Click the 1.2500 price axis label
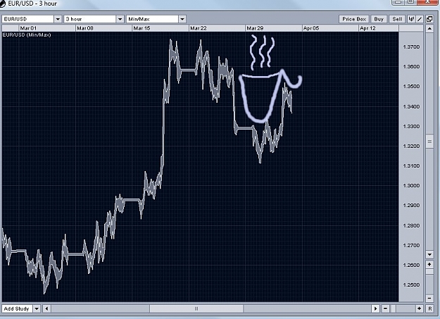Screen dimensions: 440x319 click(x=411, y=285)
